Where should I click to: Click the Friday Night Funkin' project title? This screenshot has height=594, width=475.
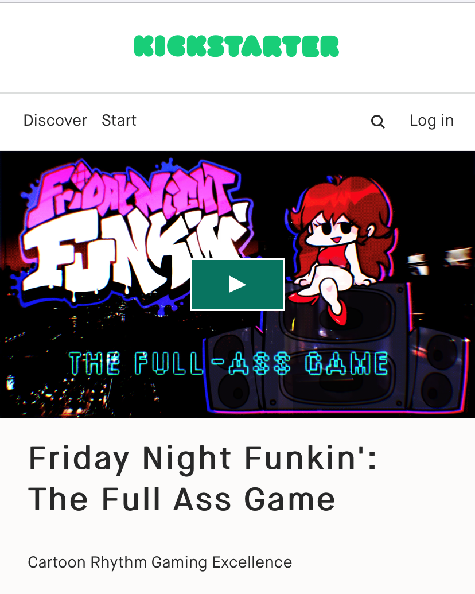203,479
